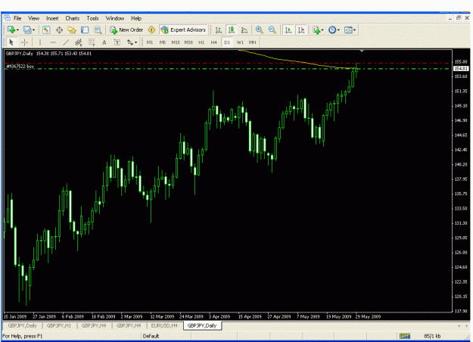Expand the Profiles dropdown arrow
The height and width of the screenshot is (342, 473).
pos(34,30)
